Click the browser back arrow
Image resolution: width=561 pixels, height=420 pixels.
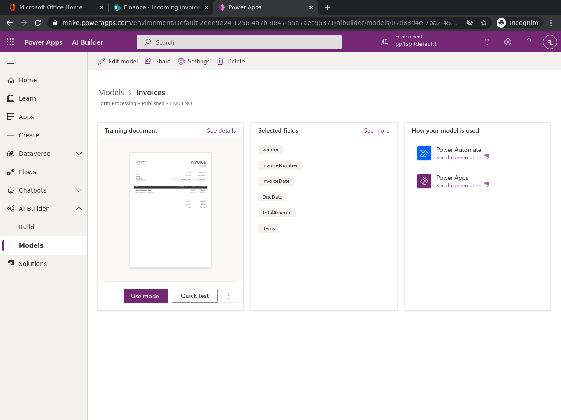point(10,23)
